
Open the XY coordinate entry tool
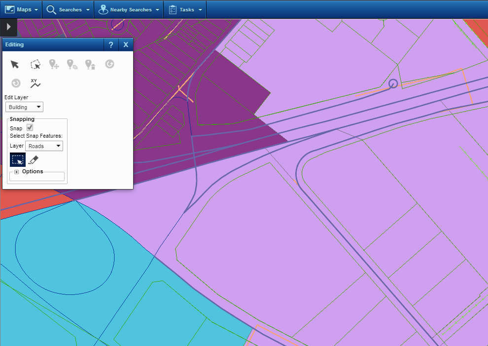click(x=35, y=83)
